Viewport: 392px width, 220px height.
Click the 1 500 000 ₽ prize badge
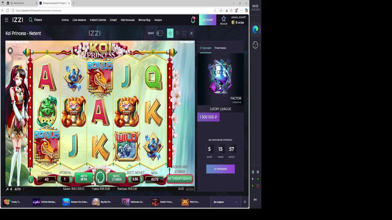[208, 117]
